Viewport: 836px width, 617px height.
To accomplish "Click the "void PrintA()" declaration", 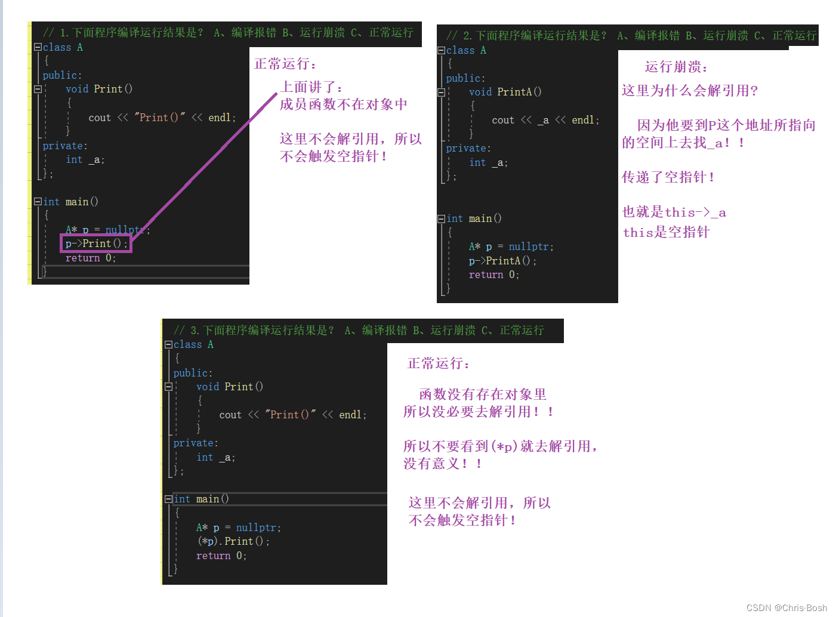I will [x=505, y=92].
